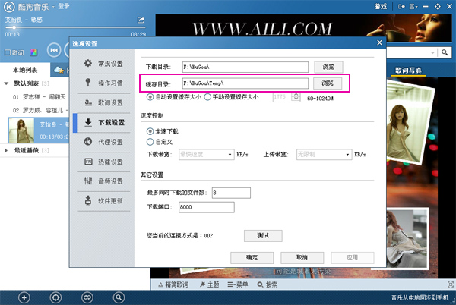Click the play mode loop icon

pyautogui.click(x=87, y=297)
